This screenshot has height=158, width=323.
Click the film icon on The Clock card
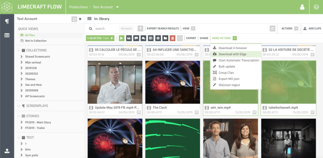(149, 107)
